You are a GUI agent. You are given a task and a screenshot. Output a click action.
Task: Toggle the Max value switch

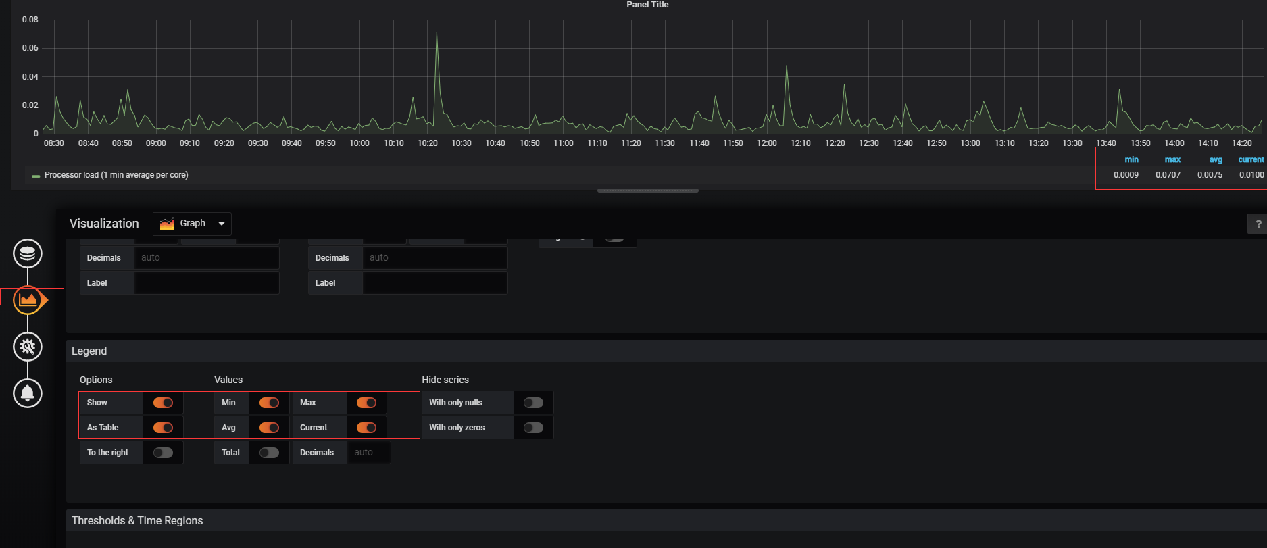366,403
